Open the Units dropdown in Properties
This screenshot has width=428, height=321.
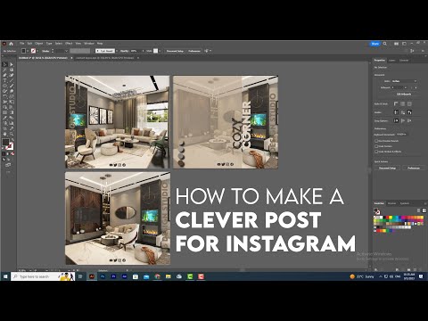[404, 81]
